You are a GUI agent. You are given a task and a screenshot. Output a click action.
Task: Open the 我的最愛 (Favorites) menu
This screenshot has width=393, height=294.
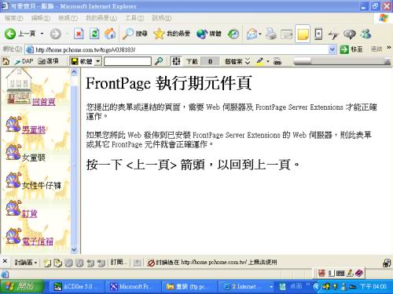coord(101,18)
